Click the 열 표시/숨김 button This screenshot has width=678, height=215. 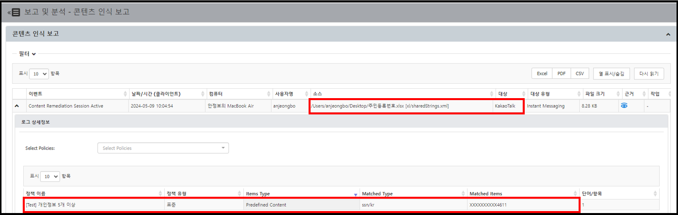(611, 73)
